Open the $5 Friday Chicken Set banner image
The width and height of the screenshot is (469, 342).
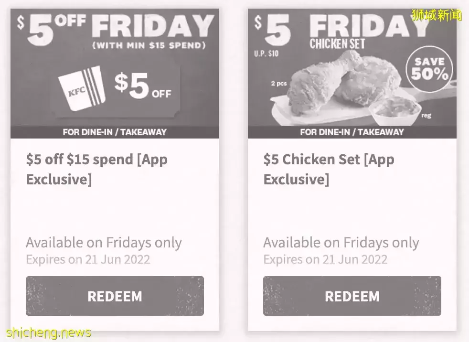coord(352,74)
